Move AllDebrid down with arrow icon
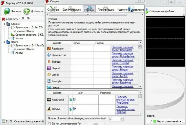 tap(74, 109)
